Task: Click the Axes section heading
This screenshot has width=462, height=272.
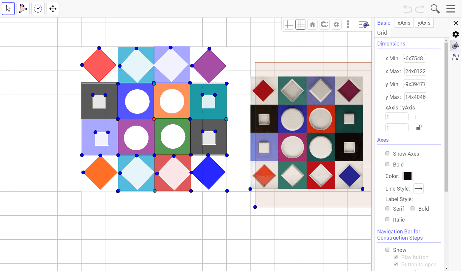Action: [383, 140]
